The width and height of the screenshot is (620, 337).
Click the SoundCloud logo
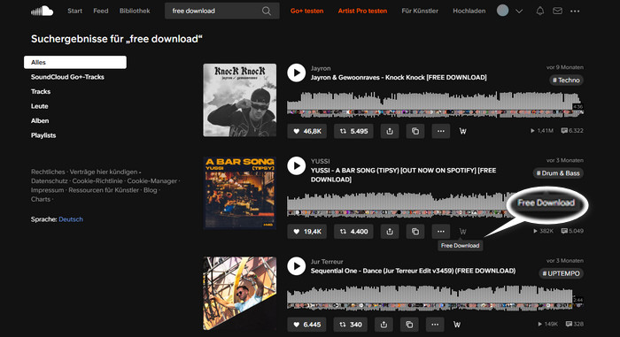42,11
